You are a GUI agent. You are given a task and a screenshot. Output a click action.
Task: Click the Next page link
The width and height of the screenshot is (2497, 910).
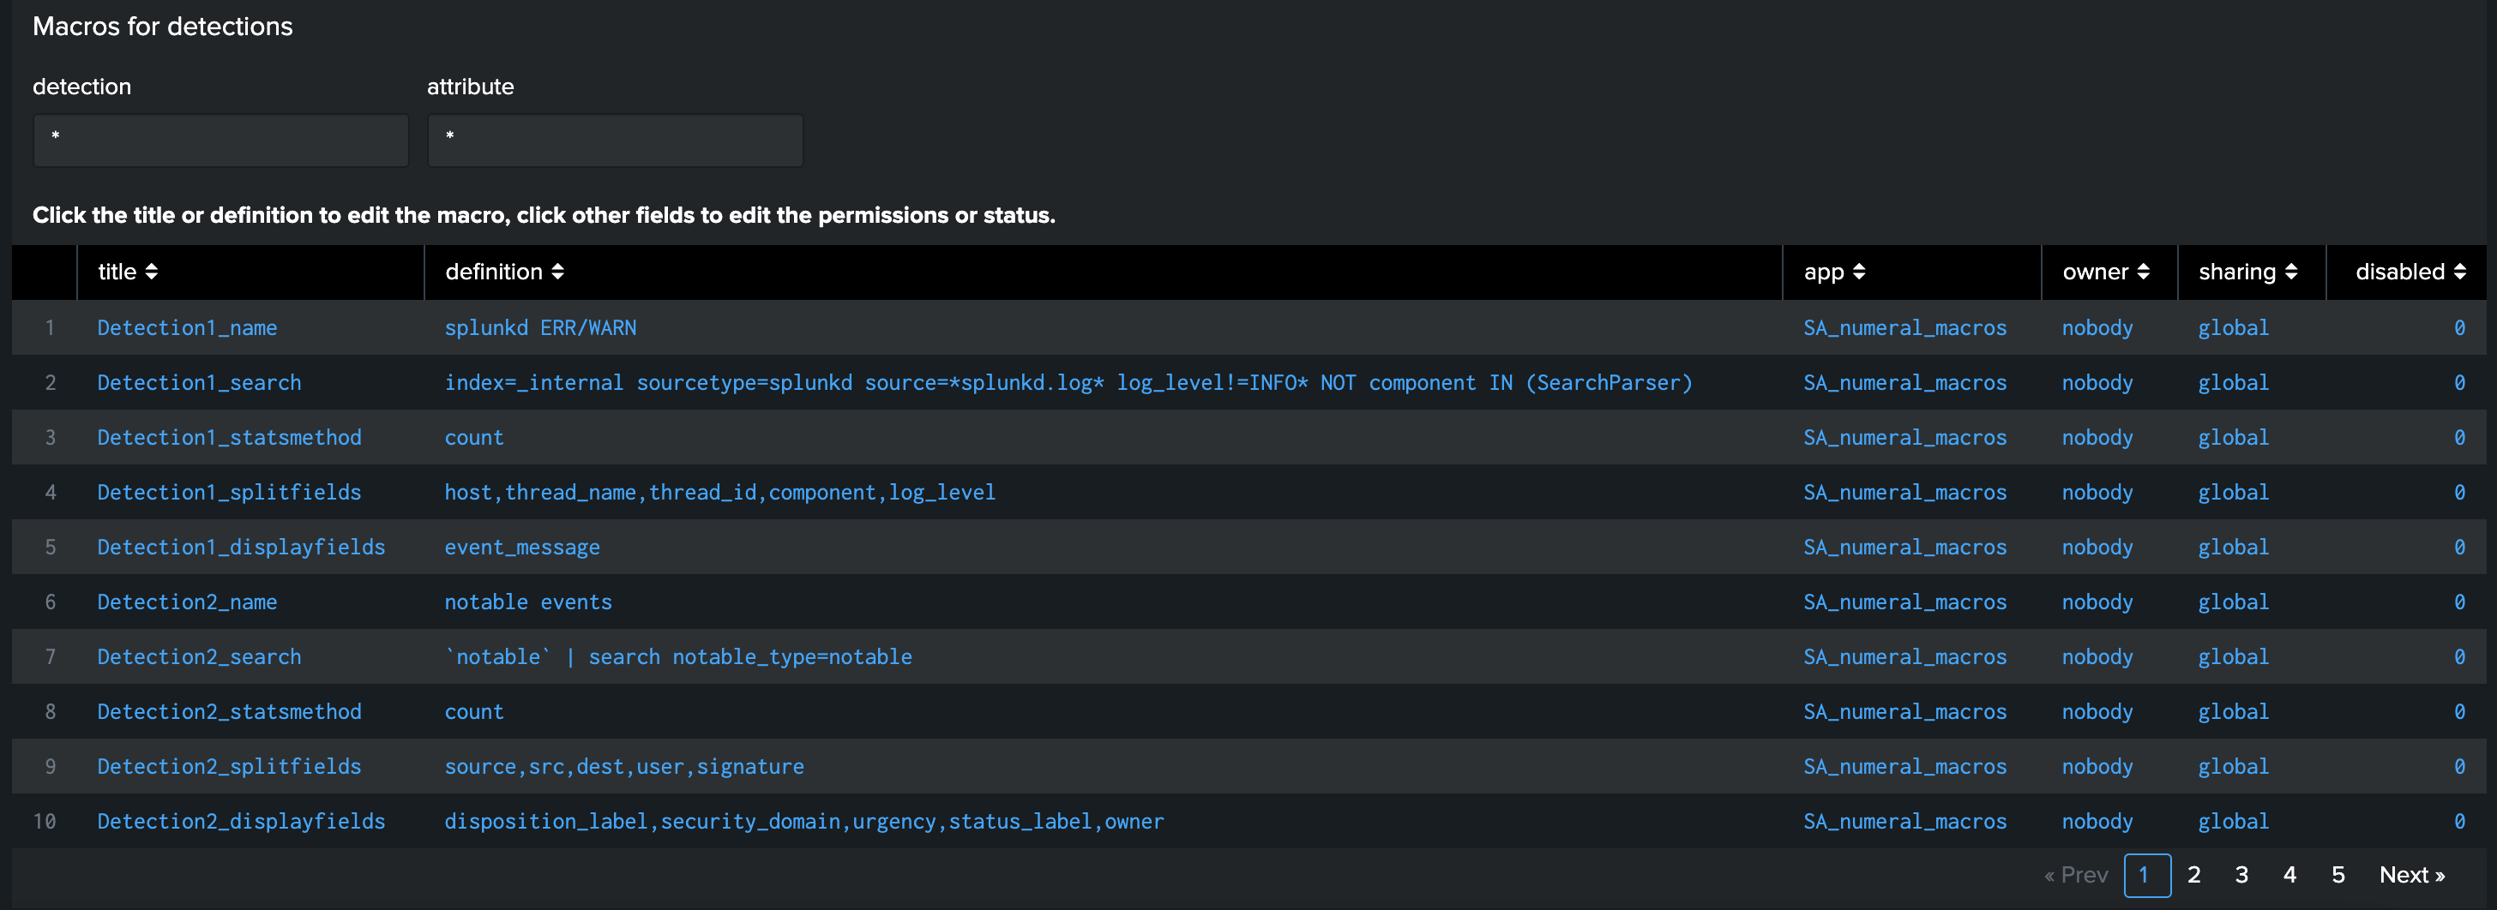tap(2410, 875)
